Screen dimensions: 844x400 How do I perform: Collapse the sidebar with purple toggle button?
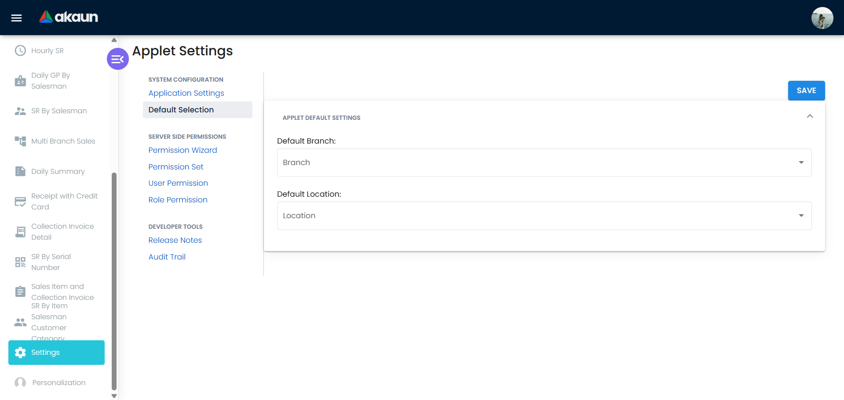coord(117,58)
